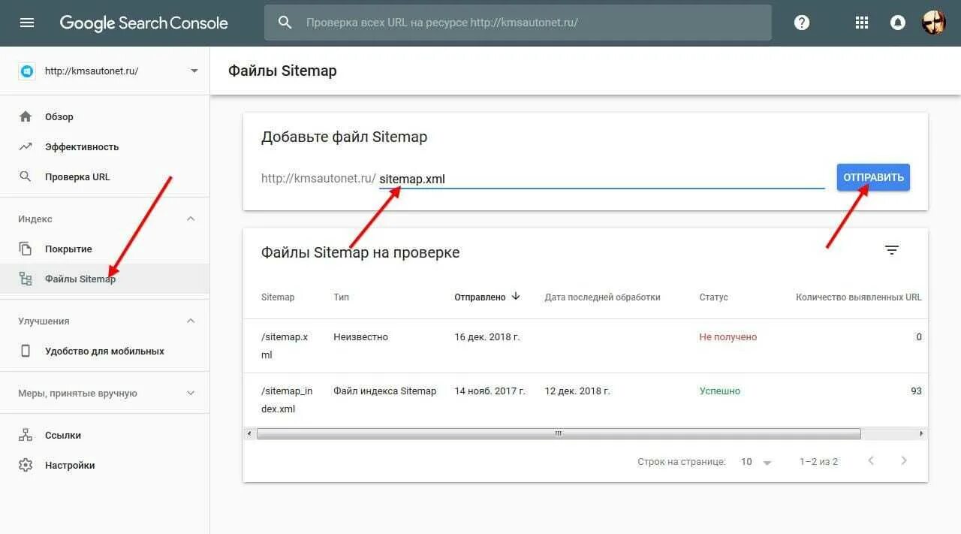Open the Google apps grid
Viewport: 961px width, 534px height.
point(862,23)
